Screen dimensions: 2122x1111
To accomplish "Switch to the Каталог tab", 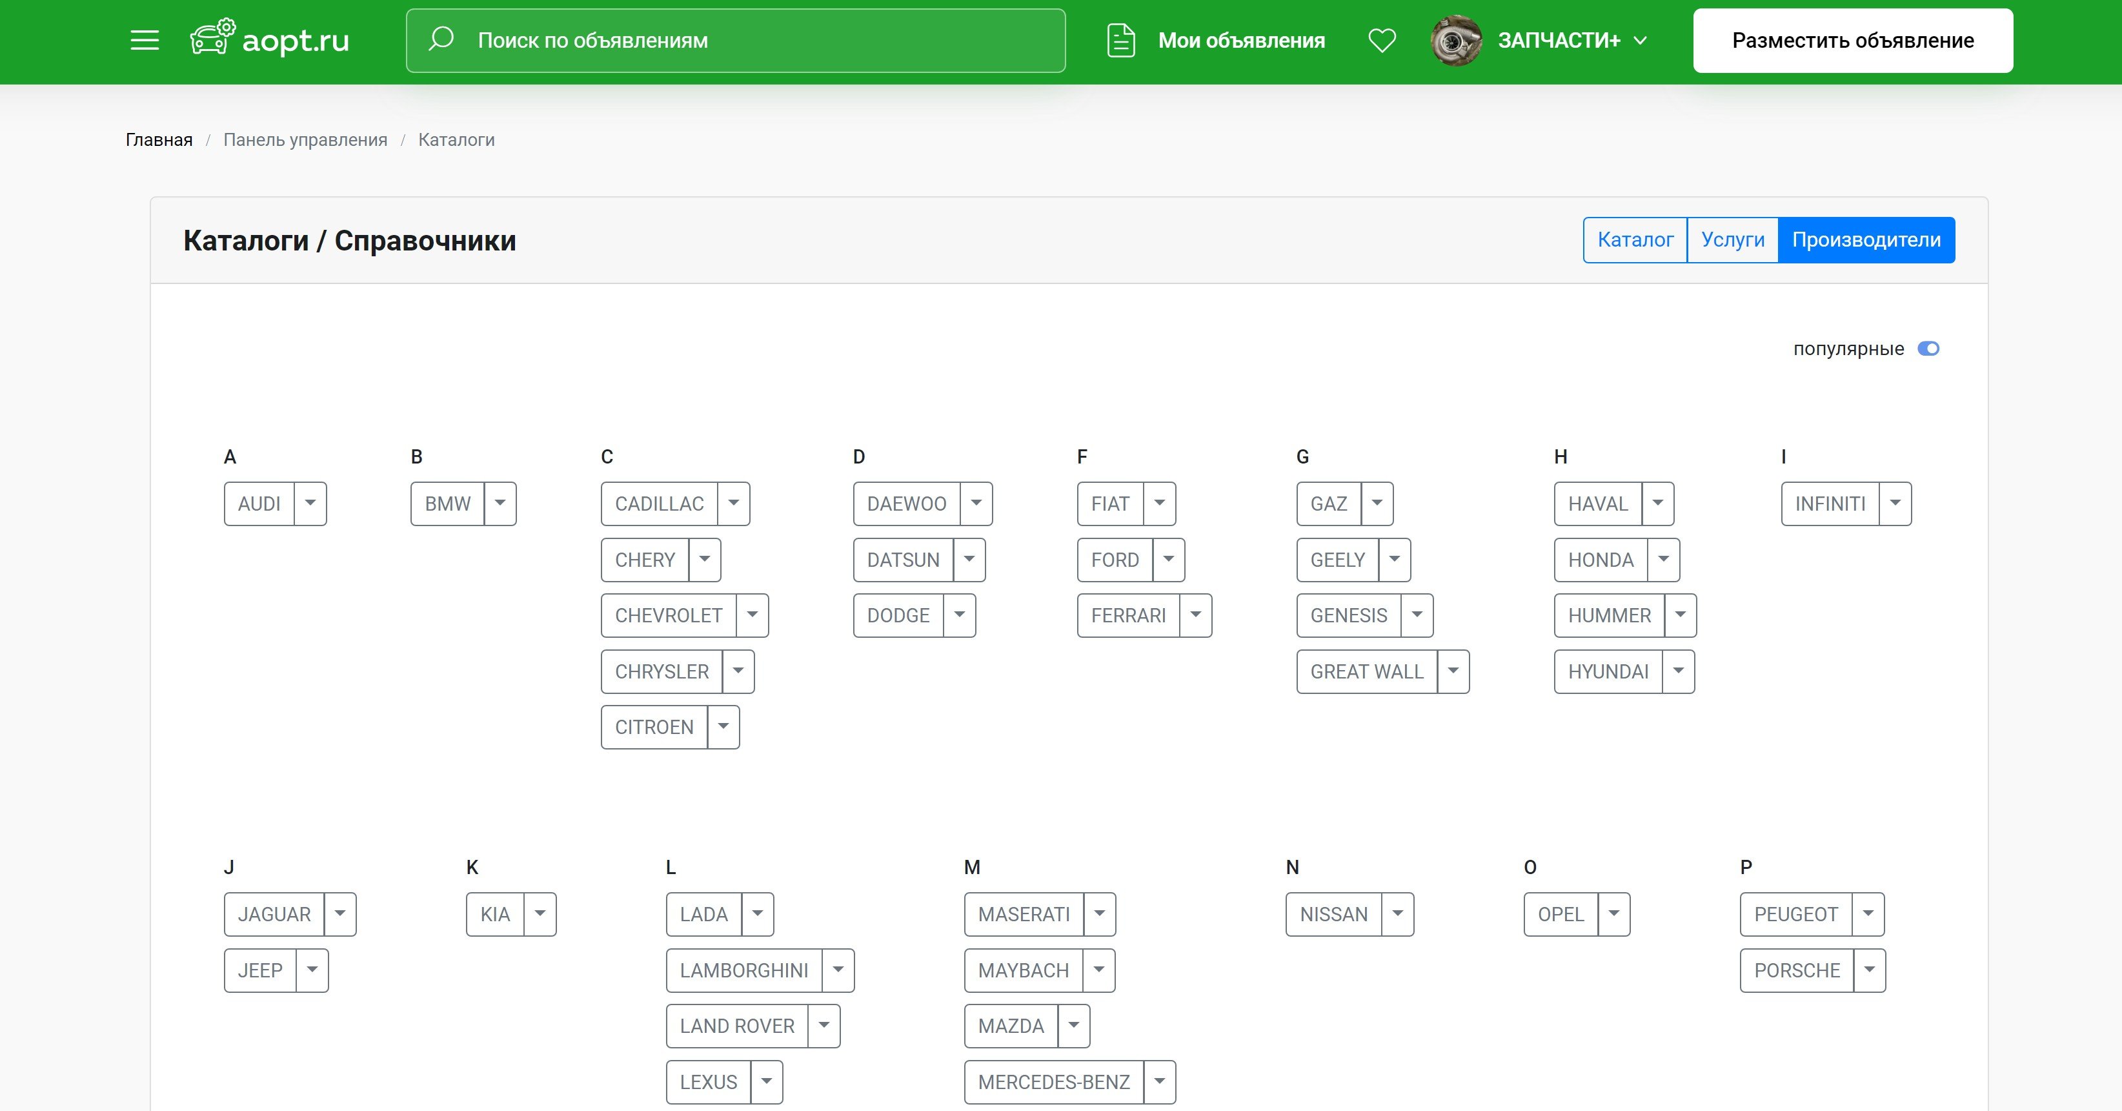I will [x=1634, y=240].
